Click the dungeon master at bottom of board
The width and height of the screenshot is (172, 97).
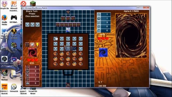[68, 85]
